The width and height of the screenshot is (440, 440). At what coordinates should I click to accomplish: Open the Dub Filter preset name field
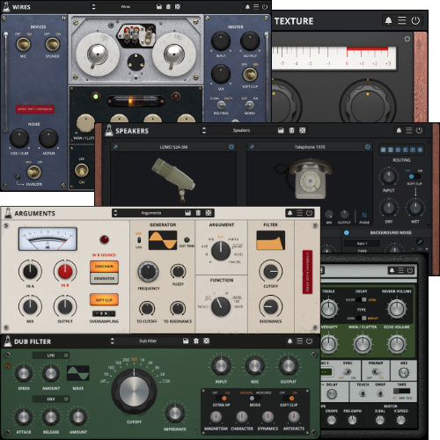[148, 341]
